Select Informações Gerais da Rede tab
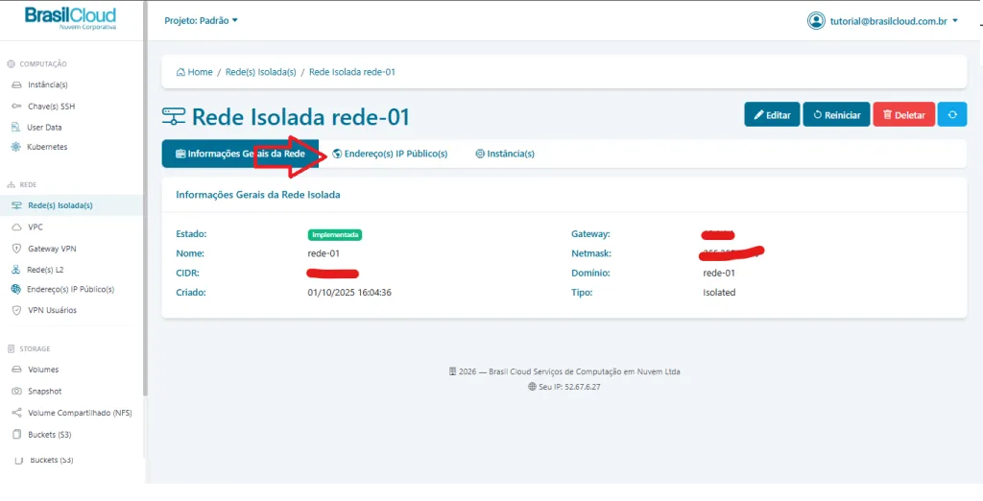983x501 pixels. (240, 154)
